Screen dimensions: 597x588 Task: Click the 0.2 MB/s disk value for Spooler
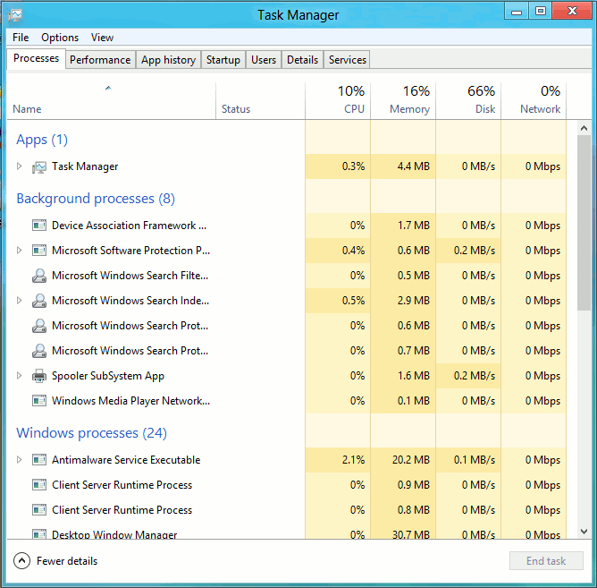click(x=475, y=376)
